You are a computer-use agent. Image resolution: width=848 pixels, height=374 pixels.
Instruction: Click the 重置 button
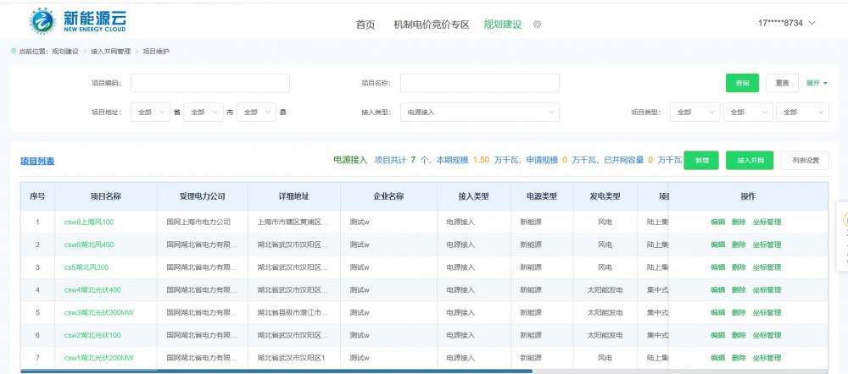pyautogui.click(x=782, y=83)
